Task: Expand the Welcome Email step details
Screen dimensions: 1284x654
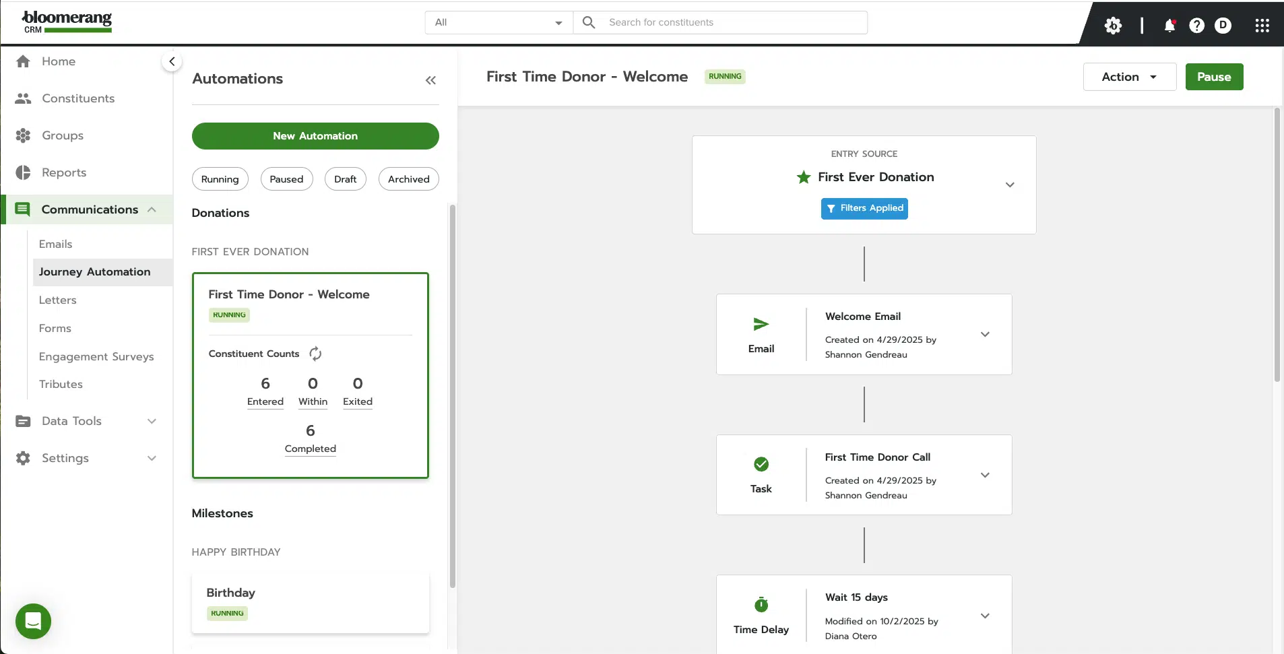Action: 985,334
